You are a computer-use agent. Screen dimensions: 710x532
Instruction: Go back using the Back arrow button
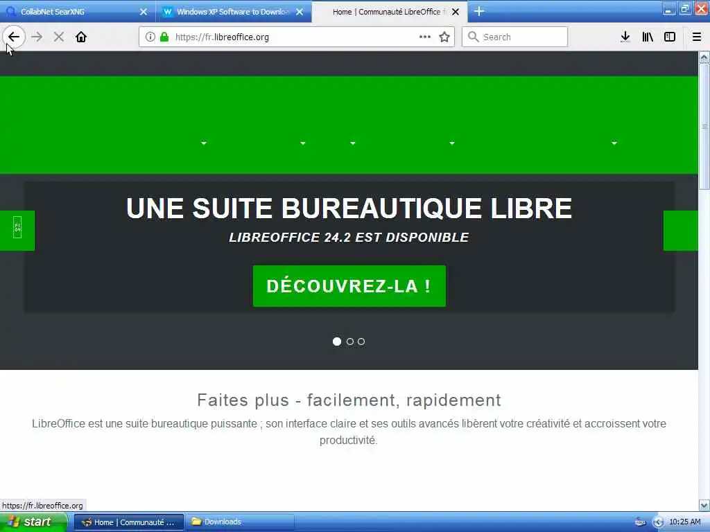click(x=14, y=37)
